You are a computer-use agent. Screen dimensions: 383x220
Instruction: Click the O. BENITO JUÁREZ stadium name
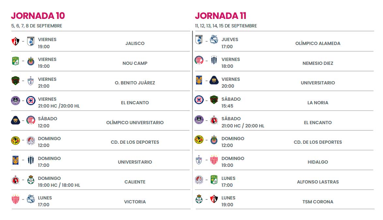(x=135, y=83)
